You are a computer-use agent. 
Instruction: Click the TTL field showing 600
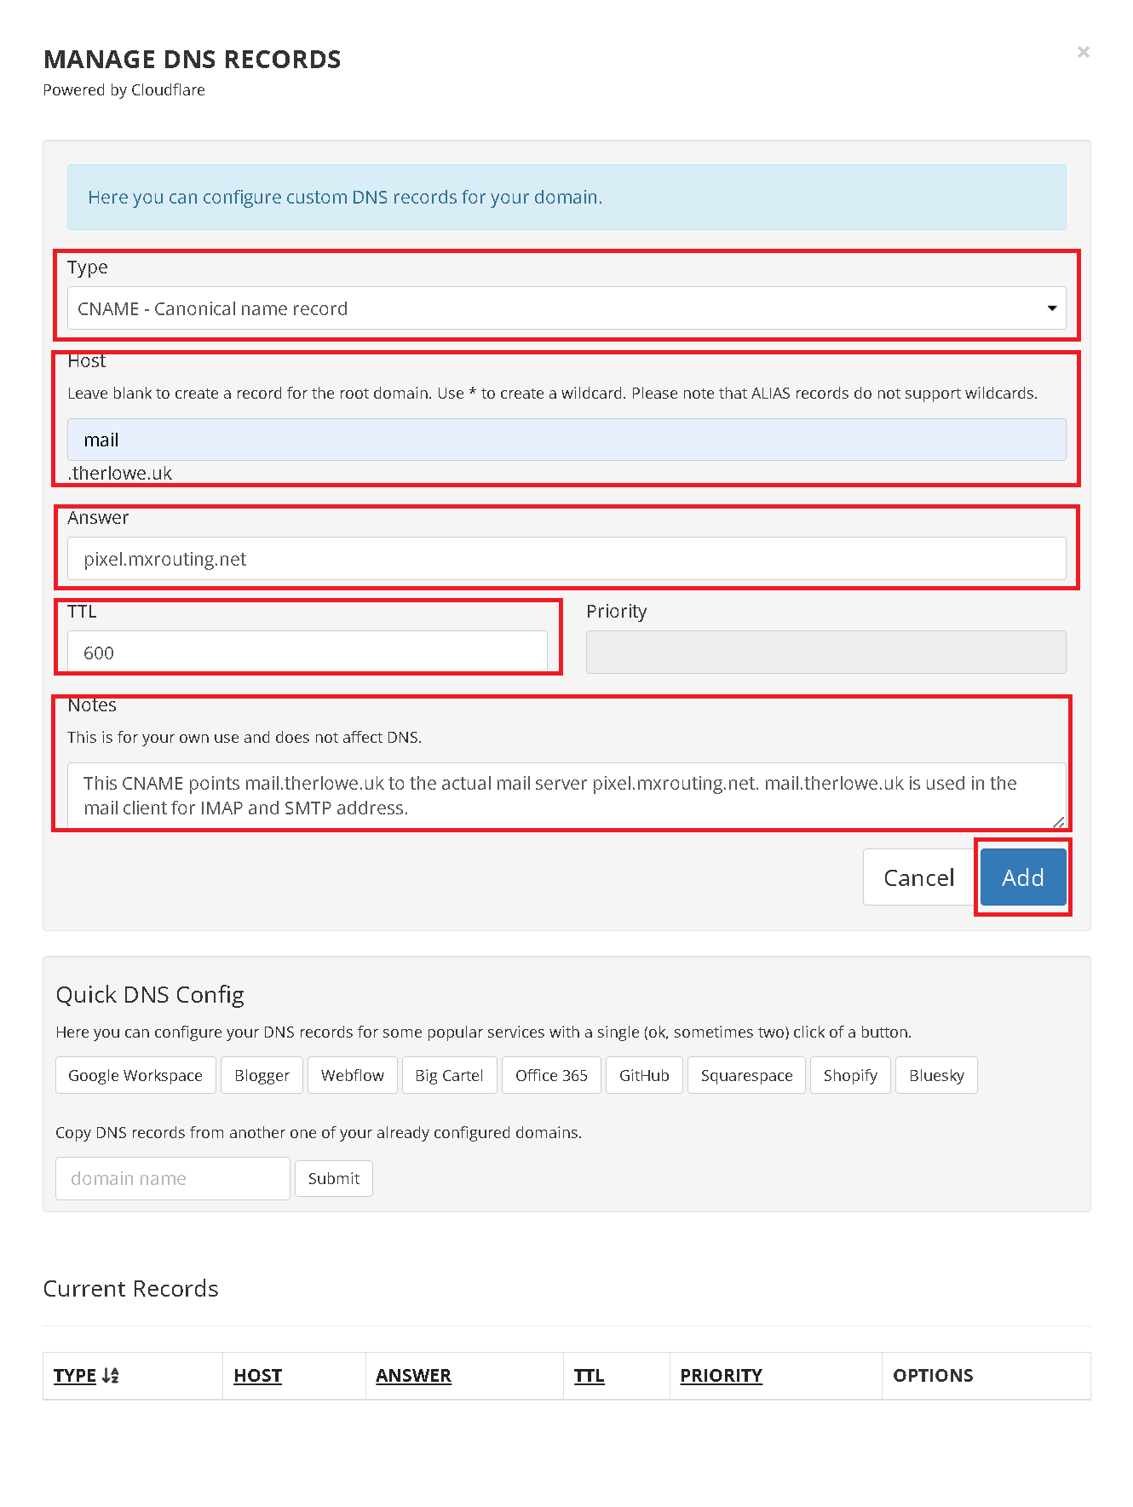(x=308, y=653)
